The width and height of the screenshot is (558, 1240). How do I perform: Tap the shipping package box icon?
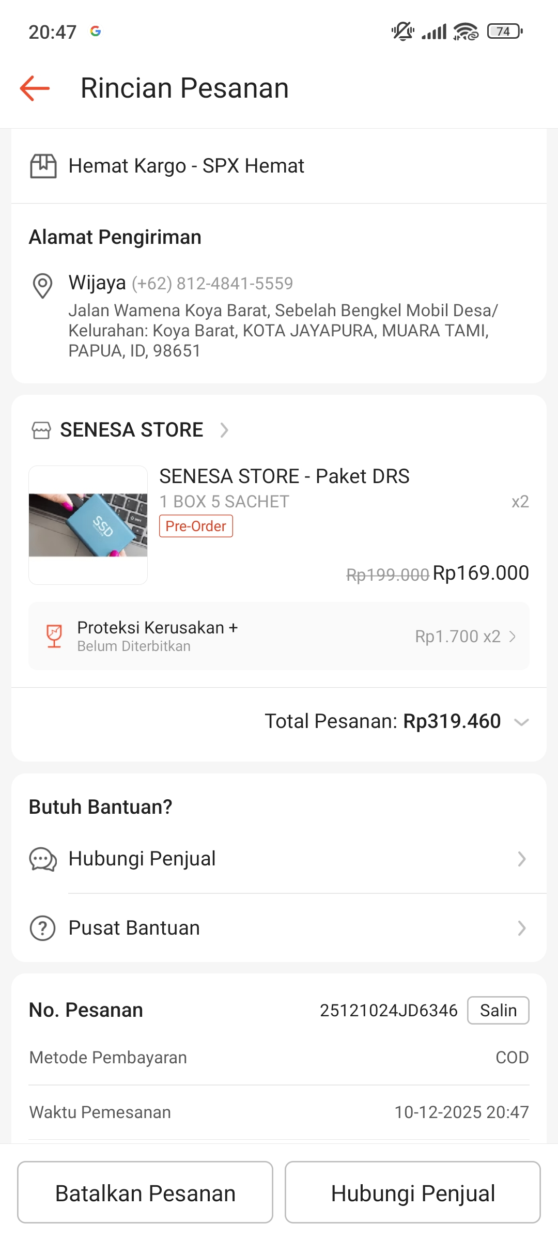43,166
